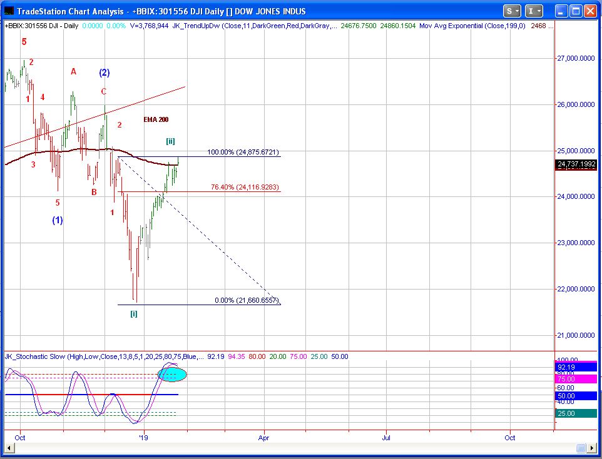Screen dimensions: 602x459
Task: Select the red "A" wave label
Action: (73, 71)
